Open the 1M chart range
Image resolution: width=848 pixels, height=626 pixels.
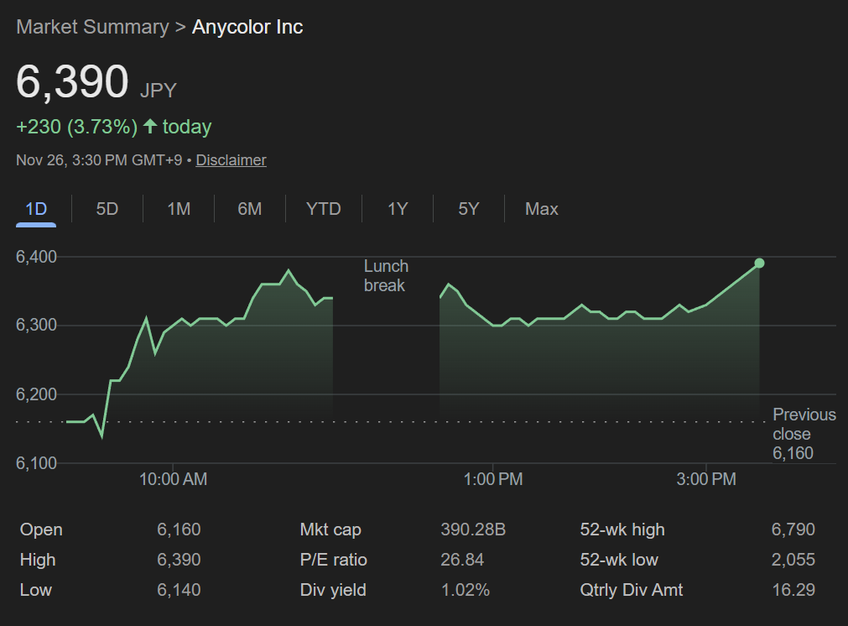point(179,209)
